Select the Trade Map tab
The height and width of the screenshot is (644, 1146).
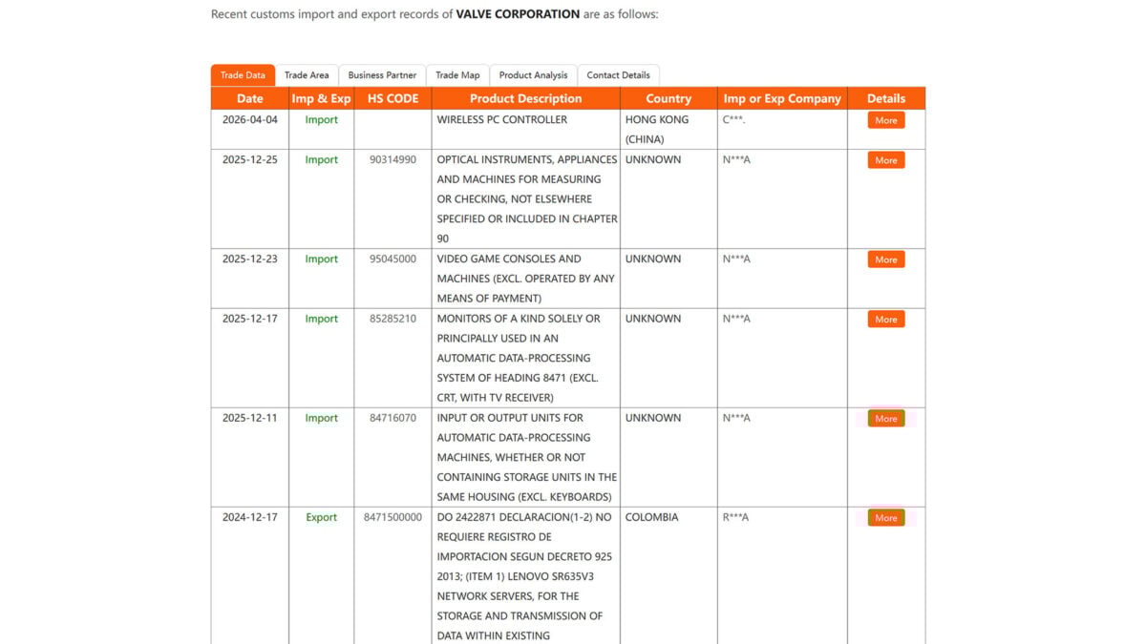[458, 74]
